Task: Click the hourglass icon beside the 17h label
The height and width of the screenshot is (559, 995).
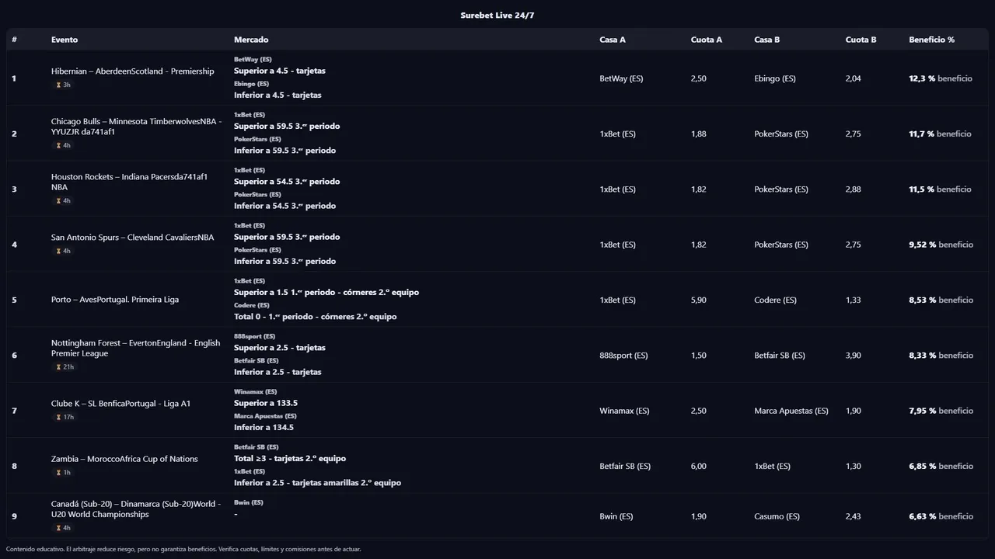Action: pos(58,418)
